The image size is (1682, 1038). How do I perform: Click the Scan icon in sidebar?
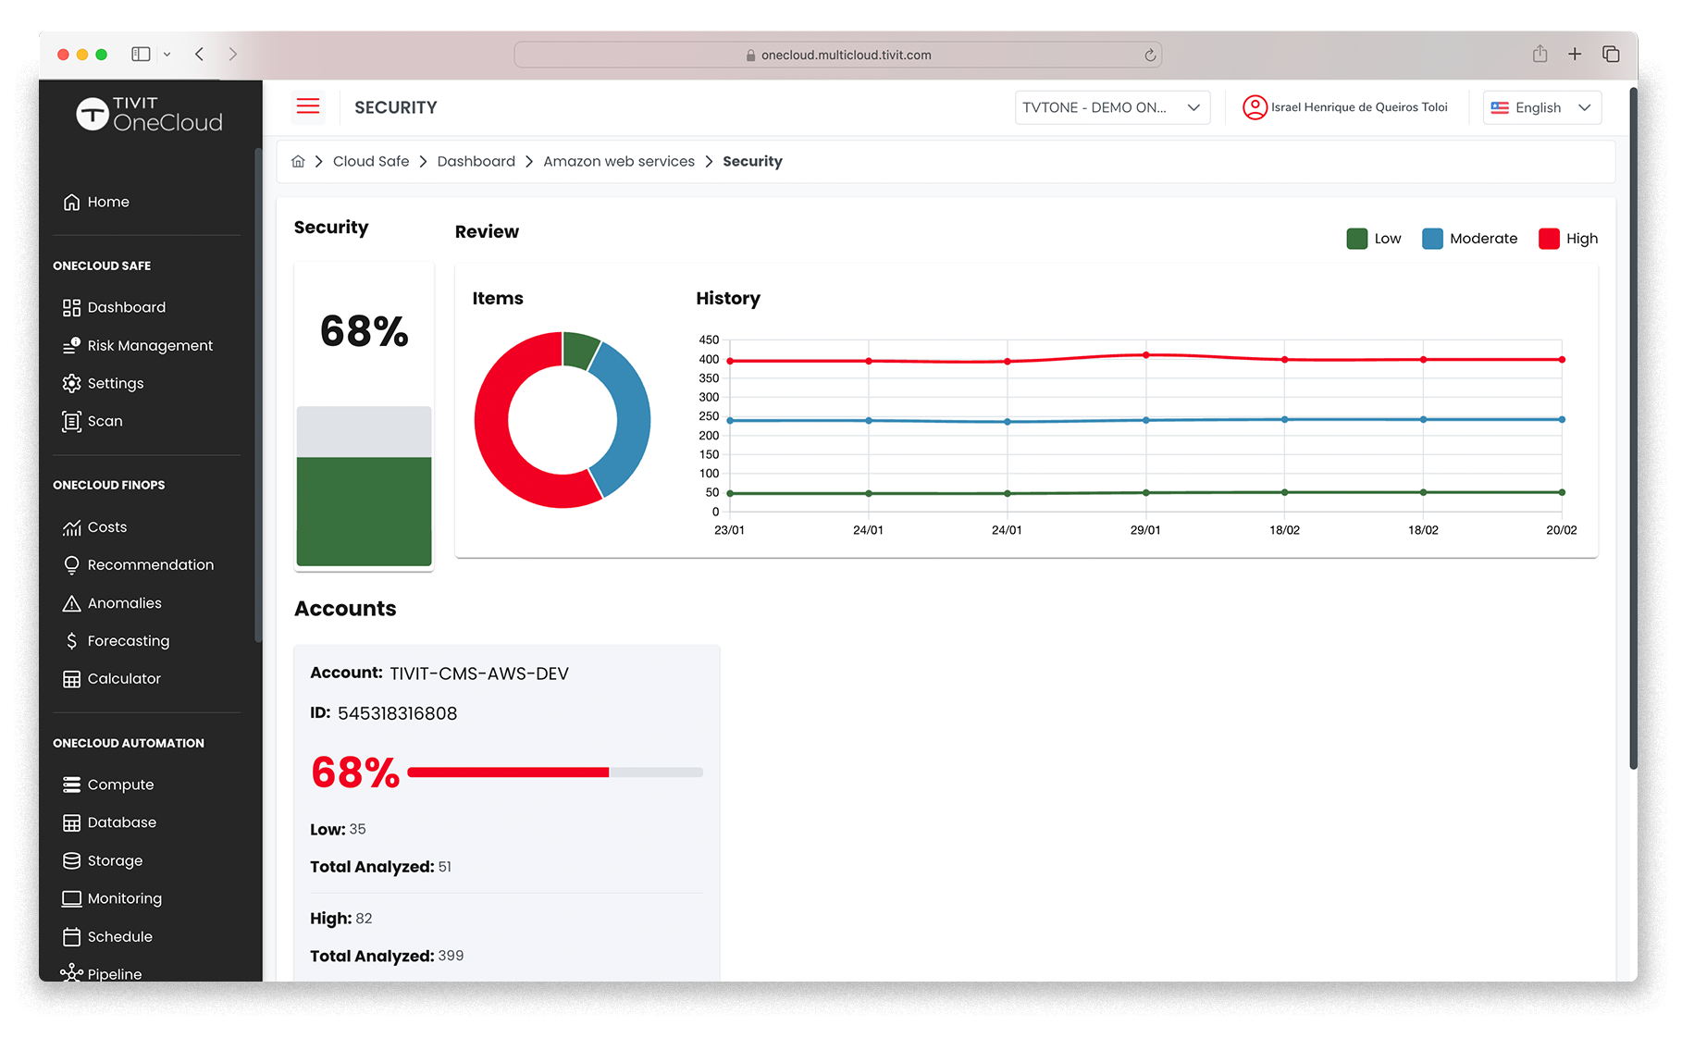[71, 421]
